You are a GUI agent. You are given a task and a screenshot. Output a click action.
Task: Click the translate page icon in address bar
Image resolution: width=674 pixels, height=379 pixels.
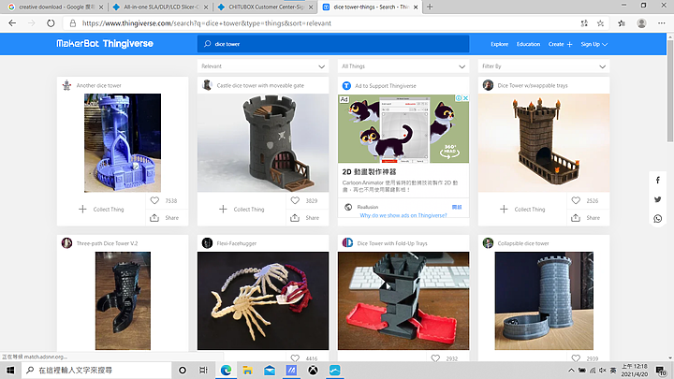point(584,23)
